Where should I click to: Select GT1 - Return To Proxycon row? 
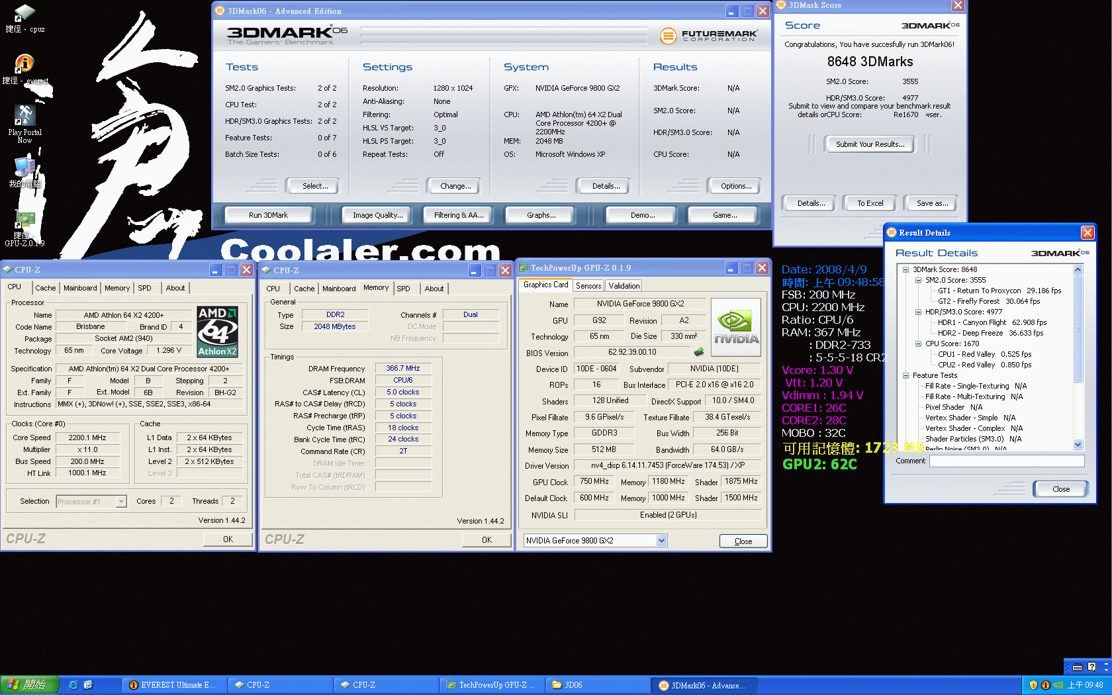pos(999,291)
